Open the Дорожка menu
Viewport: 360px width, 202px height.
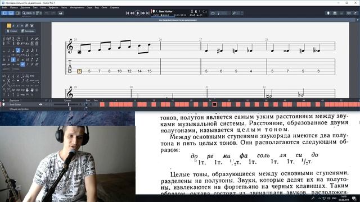coord(25,7)
